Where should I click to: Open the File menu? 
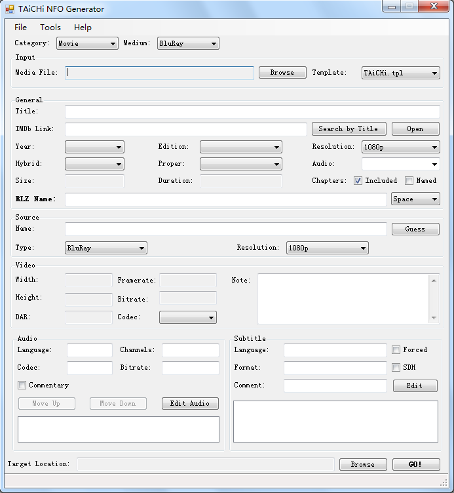tap(20, 28)
